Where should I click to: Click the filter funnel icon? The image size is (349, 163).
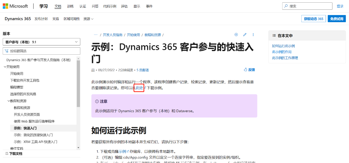click(7, 51)
